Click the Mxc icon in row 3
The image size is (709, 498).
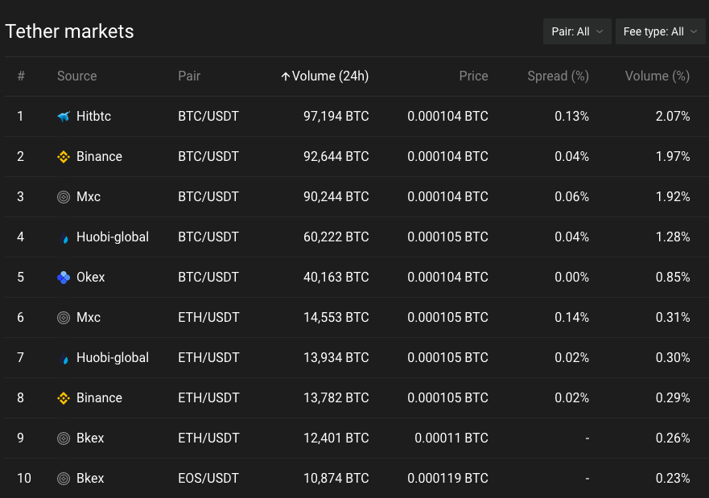click(x=64, y=197)
